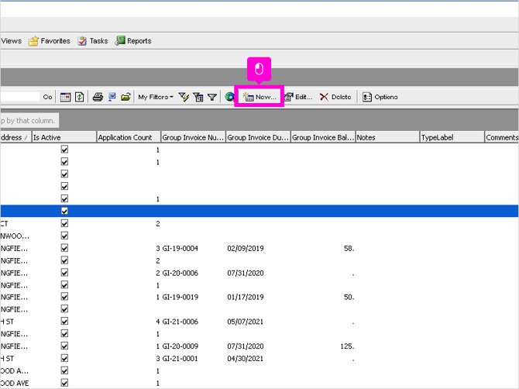Click the quick filter lightning funnel icon
This screenshot has width=519, height=389.
pyautogui.click(x=184, y=97)
